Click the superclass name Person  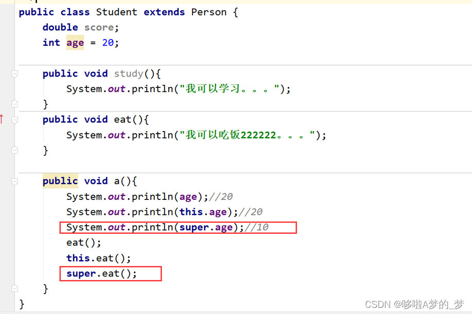[x=208, y=12]
